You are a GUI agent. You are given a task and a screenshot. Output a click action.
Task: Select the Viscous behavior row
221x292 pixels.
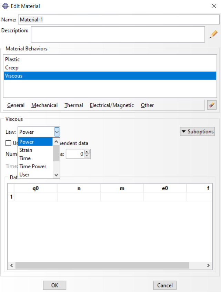point(110,76)
